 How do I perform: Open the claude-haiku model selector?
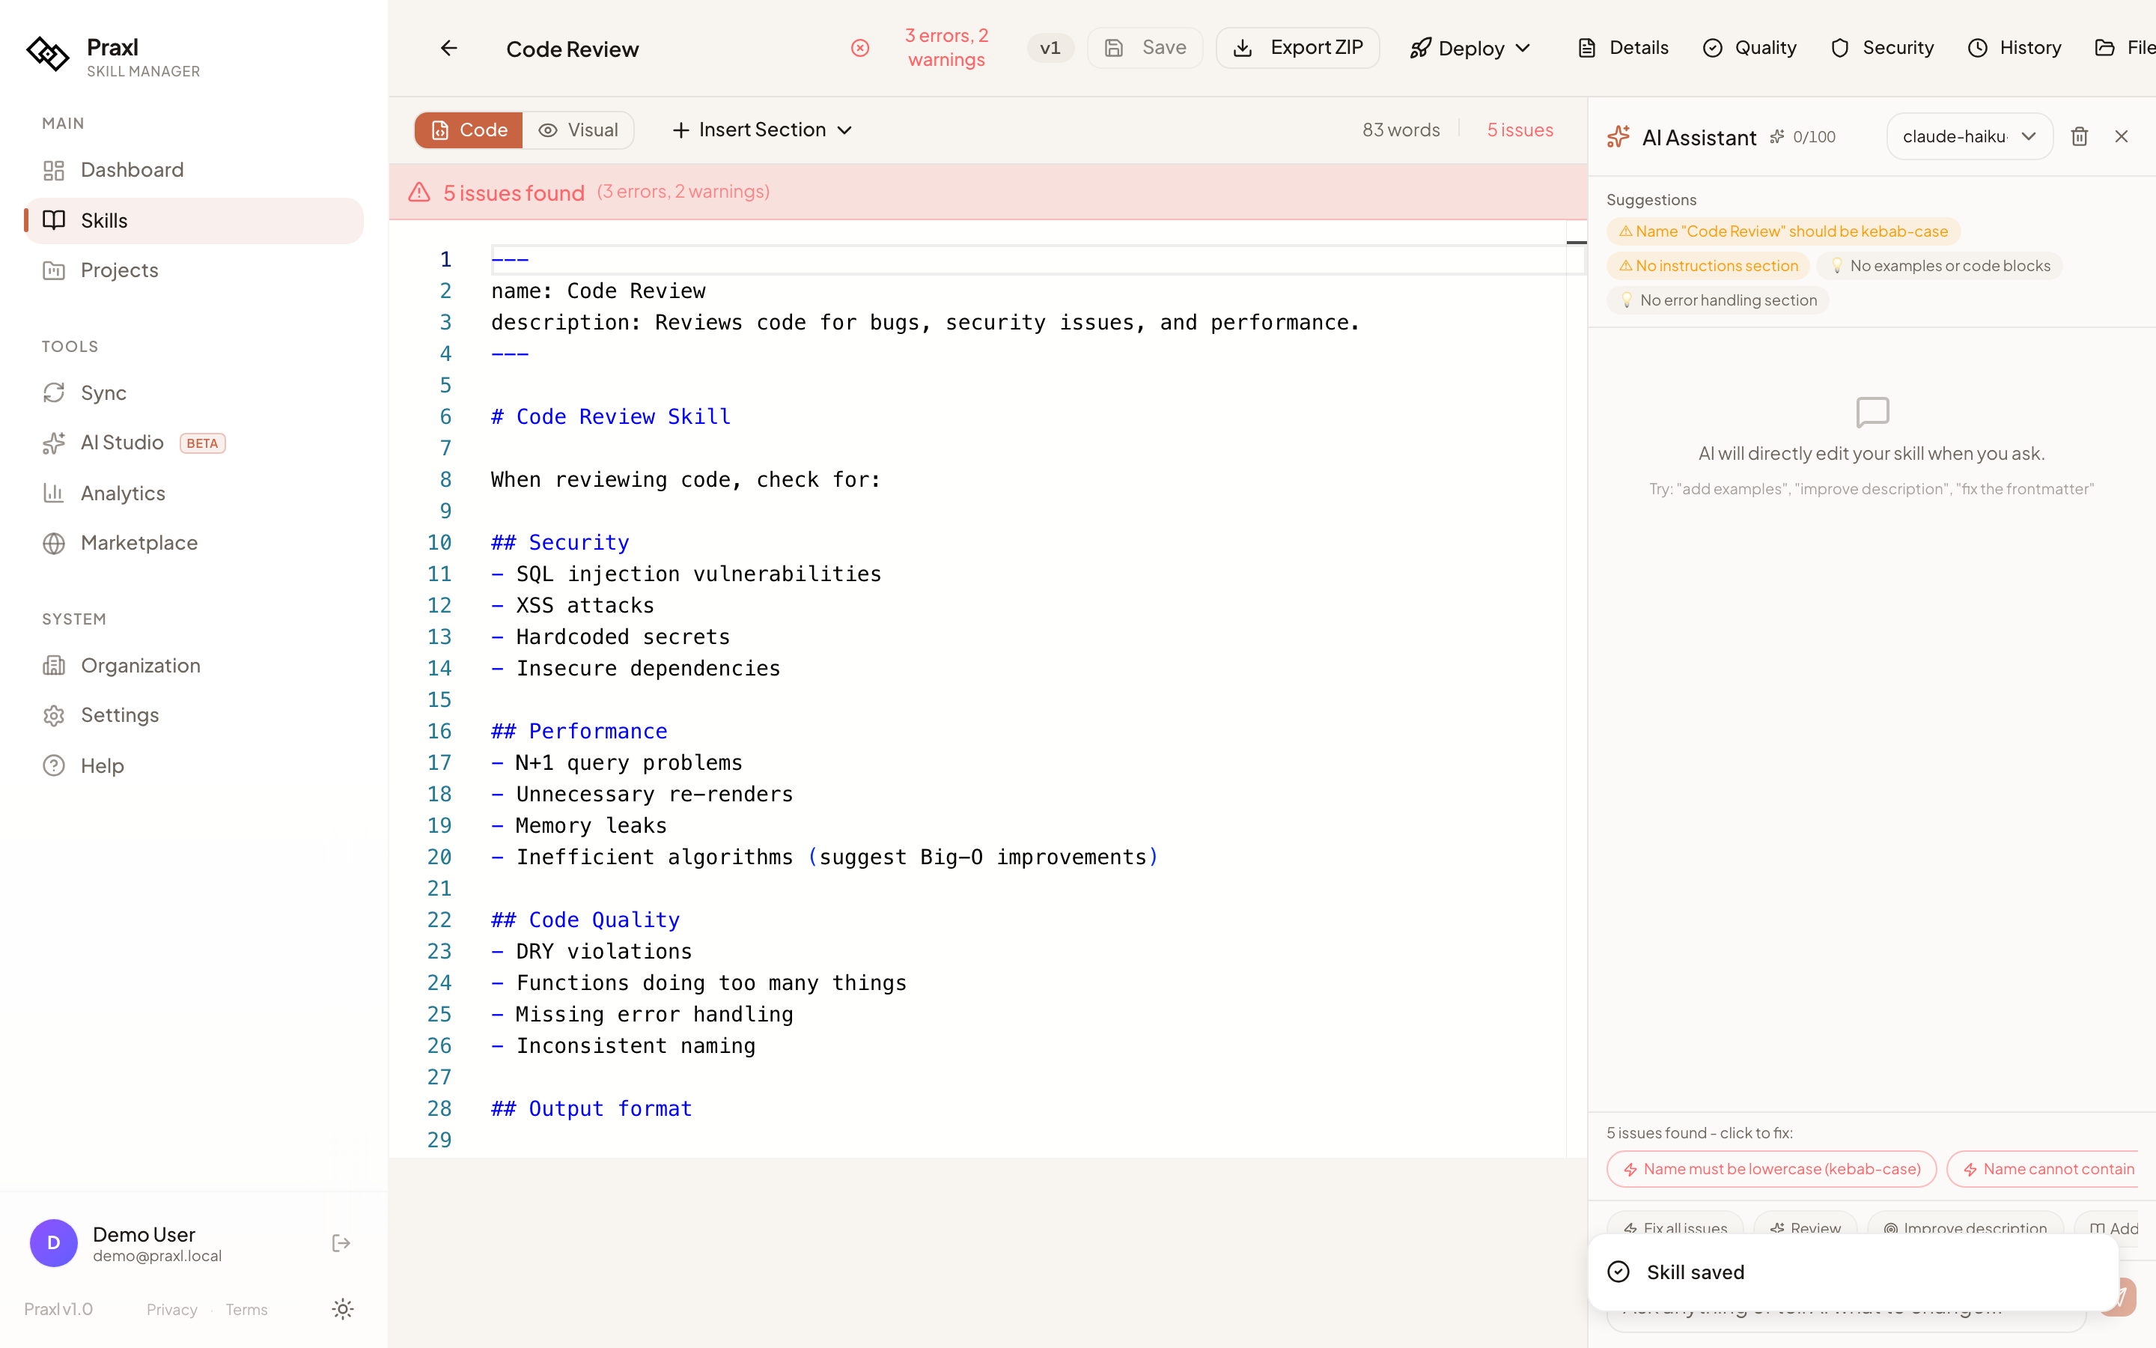(1969, 136)
